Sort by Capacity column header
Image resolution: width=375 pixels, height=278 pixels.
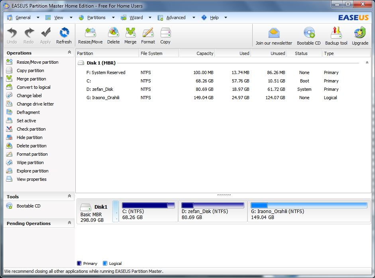(197, 53)
